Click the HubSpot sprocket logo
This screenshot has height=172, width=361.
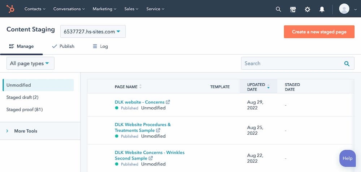click(10, 9)
